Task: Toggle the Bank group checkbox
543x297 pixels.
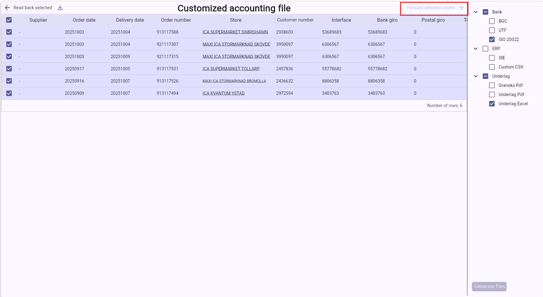Action: [485, 12]
